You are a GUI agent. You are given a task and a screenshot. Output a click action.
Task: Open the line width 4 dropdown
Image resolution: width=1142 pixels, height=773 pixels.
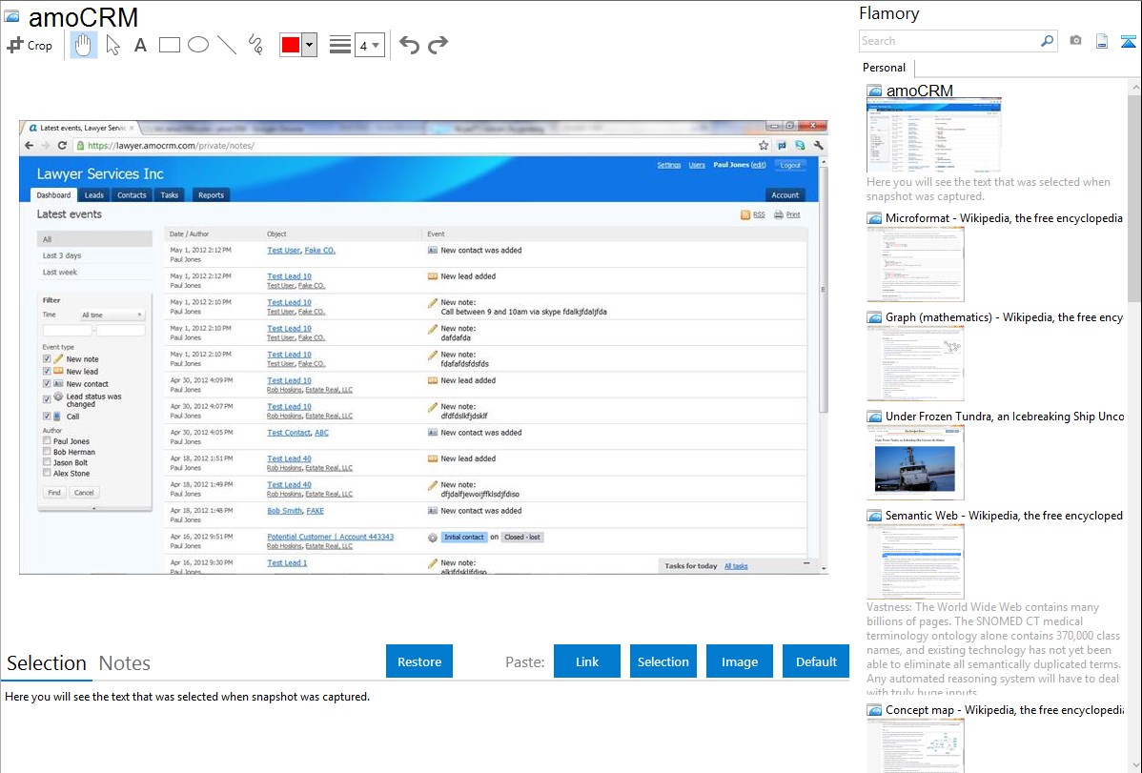[370, 45]
